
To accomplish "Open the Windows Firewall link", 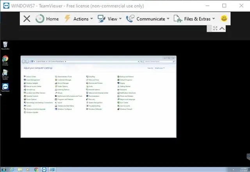I will (x=125, y=109).
